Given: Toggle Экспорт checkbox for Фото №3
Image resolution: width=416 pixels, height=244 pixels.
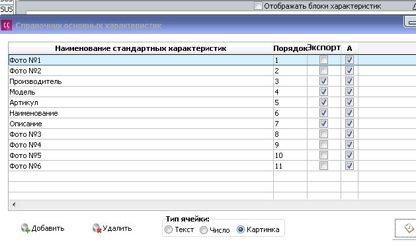Looking at the screenshot, I should (x=323, y=134).
